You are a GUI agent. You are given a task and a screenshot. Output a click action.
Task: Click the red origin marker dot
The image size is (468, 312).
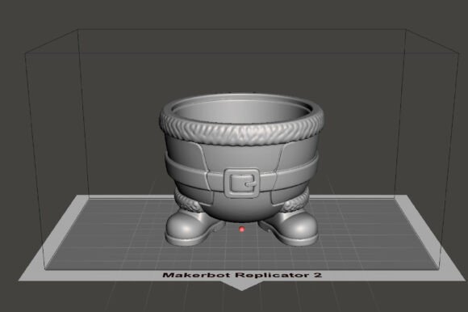[x=242, y=230]
